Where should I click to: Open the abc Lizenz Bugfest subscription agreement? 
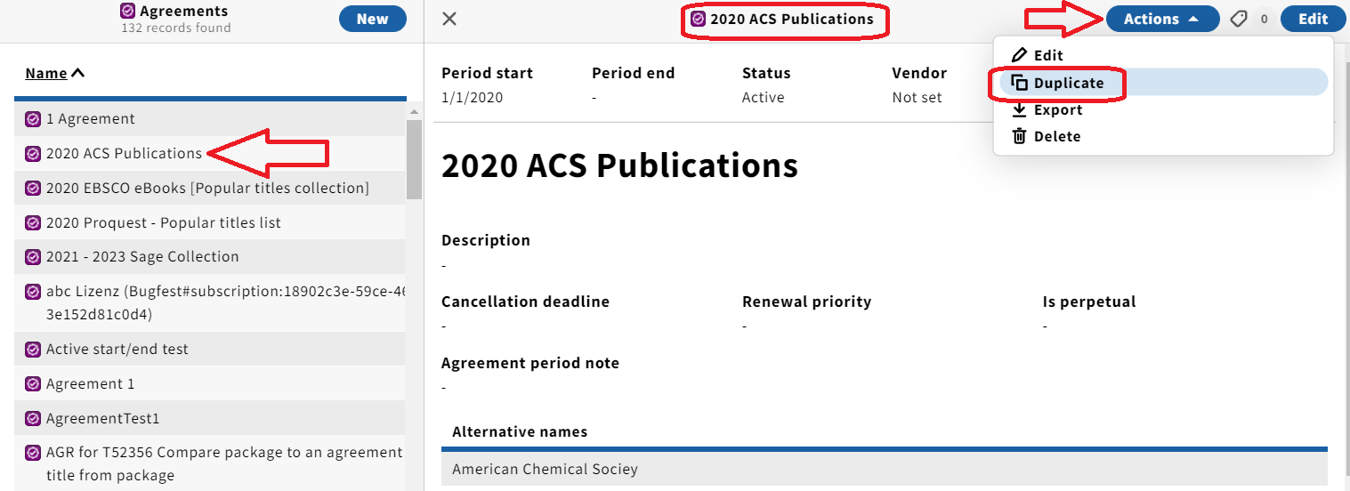coord(210,303)
